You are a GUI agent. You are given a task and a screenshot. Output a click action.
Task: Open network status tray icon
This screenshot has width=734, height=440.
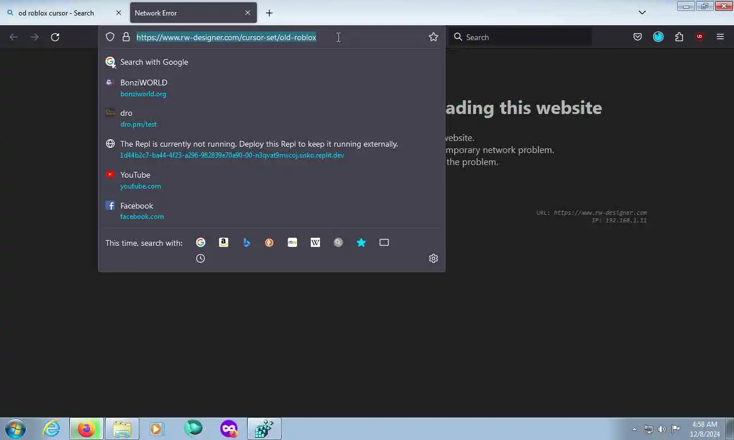[x=649, y=429]
